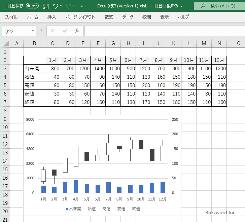Click cell labeled 高値 in table
Viewport: 245px width, 222px height.
[34, 85]
